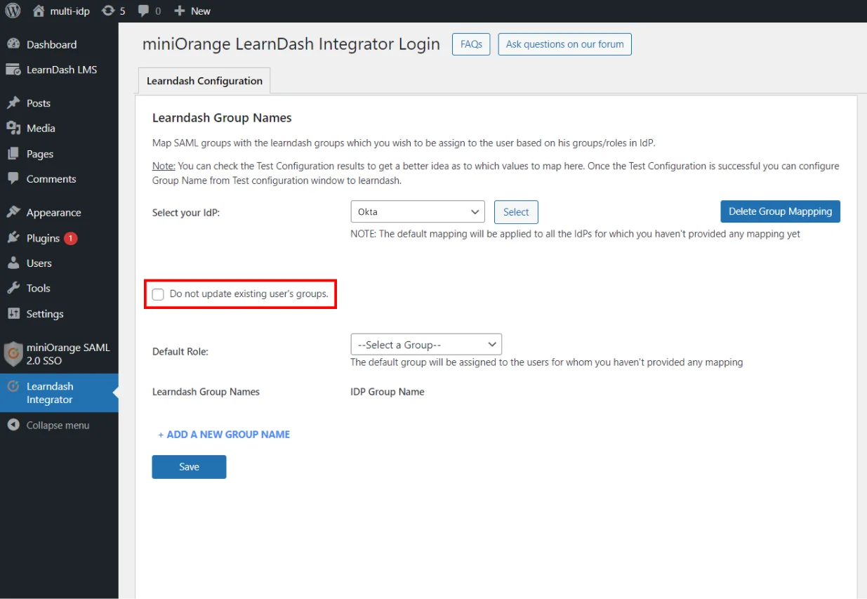Image resolution: width=867 pixels, height=599 pixels.
Task: Switch to the Learndash Configuration tab
Action: click(204, 81)
